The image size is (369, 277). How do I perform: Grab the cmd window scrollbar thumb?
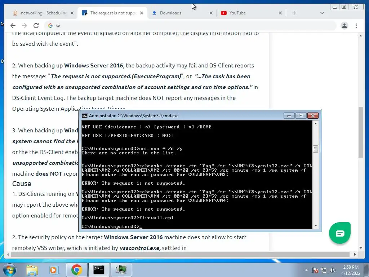click(x=316, y=149)
